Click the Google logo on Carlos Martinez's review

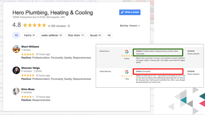pyautogui.click(x=127, y=72)
